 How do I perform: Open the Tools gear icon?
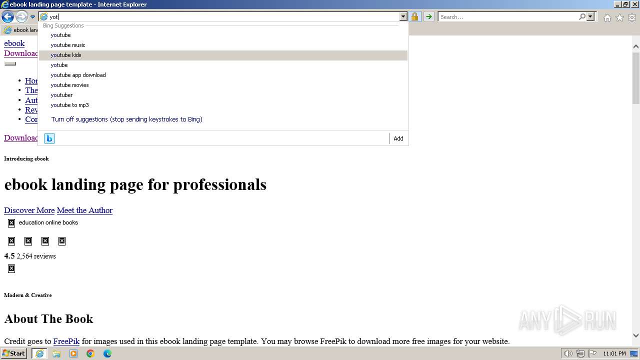[632, 17]
